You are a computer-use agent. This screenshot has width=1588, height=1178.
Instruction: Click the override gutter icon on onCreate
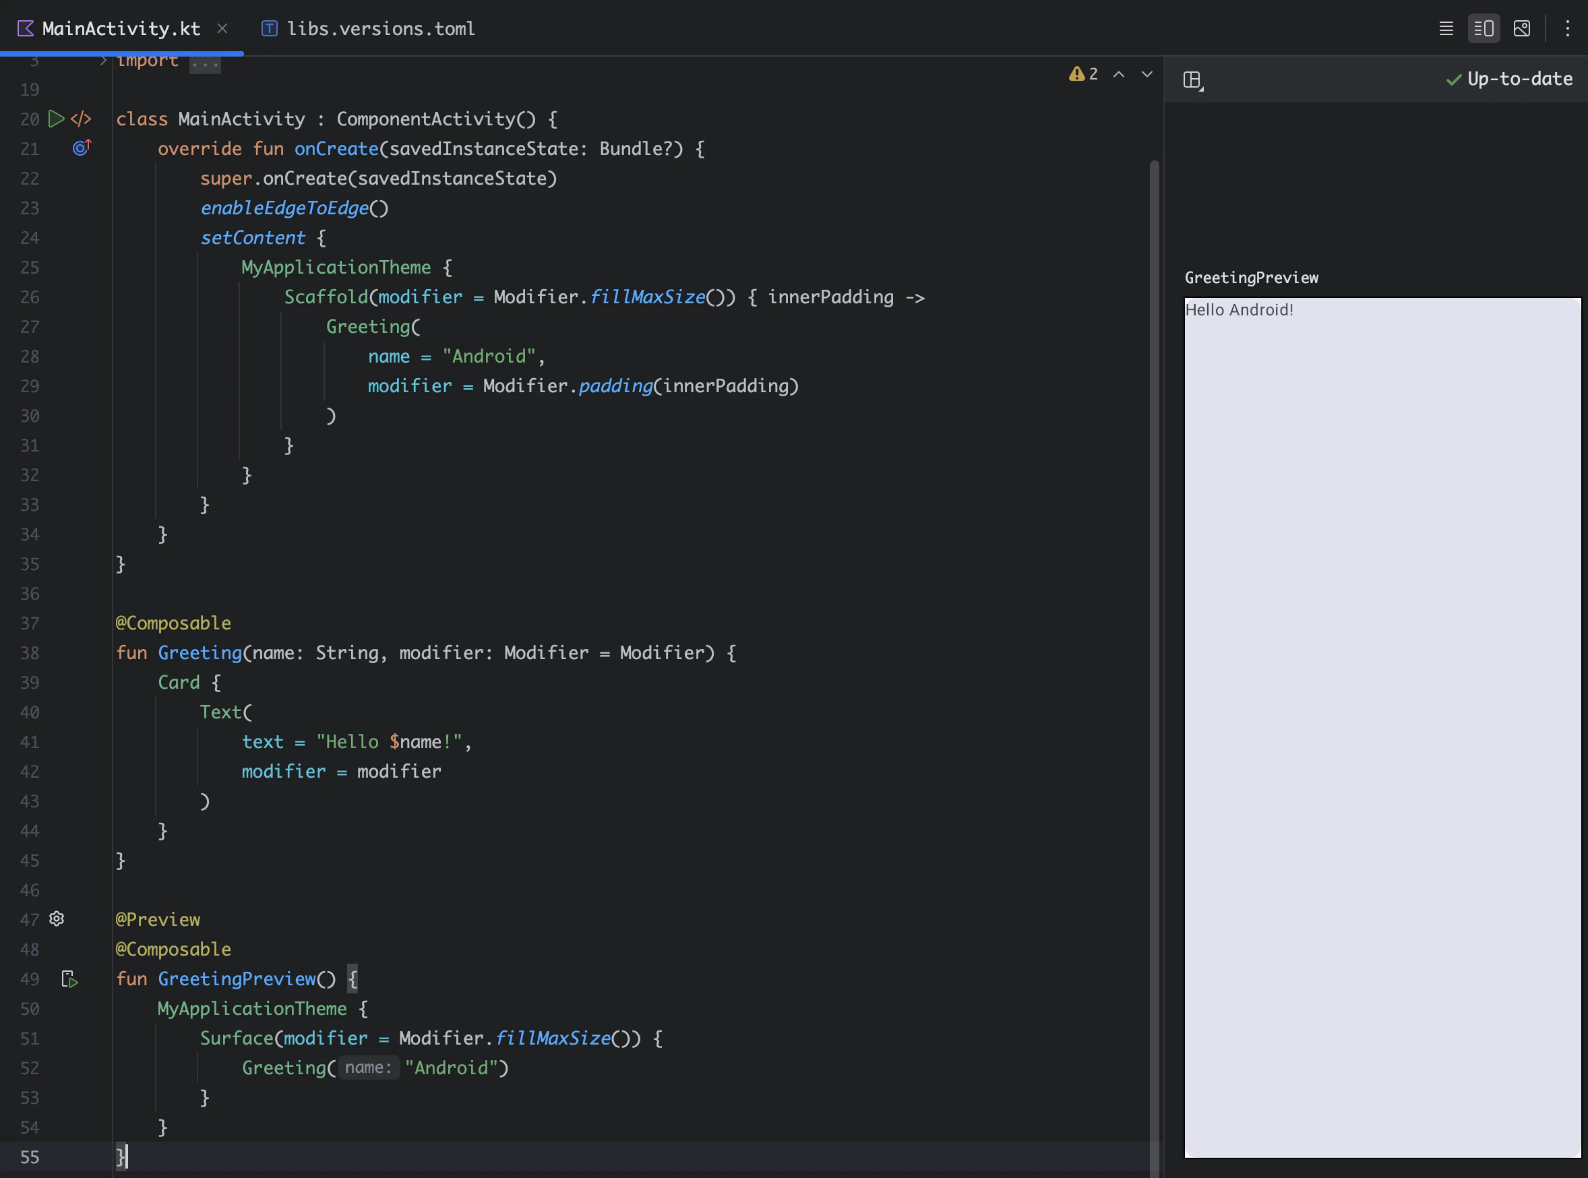point(82,148)
